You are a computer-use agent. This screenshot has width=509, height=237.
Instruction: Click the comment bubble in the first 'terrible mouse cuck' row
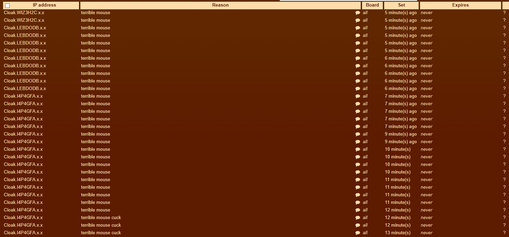[x=358, y=218]
